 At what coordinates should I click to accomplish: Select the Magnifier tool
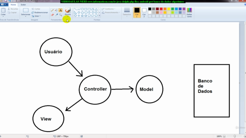pyautogui.click(x=60, y=15)
